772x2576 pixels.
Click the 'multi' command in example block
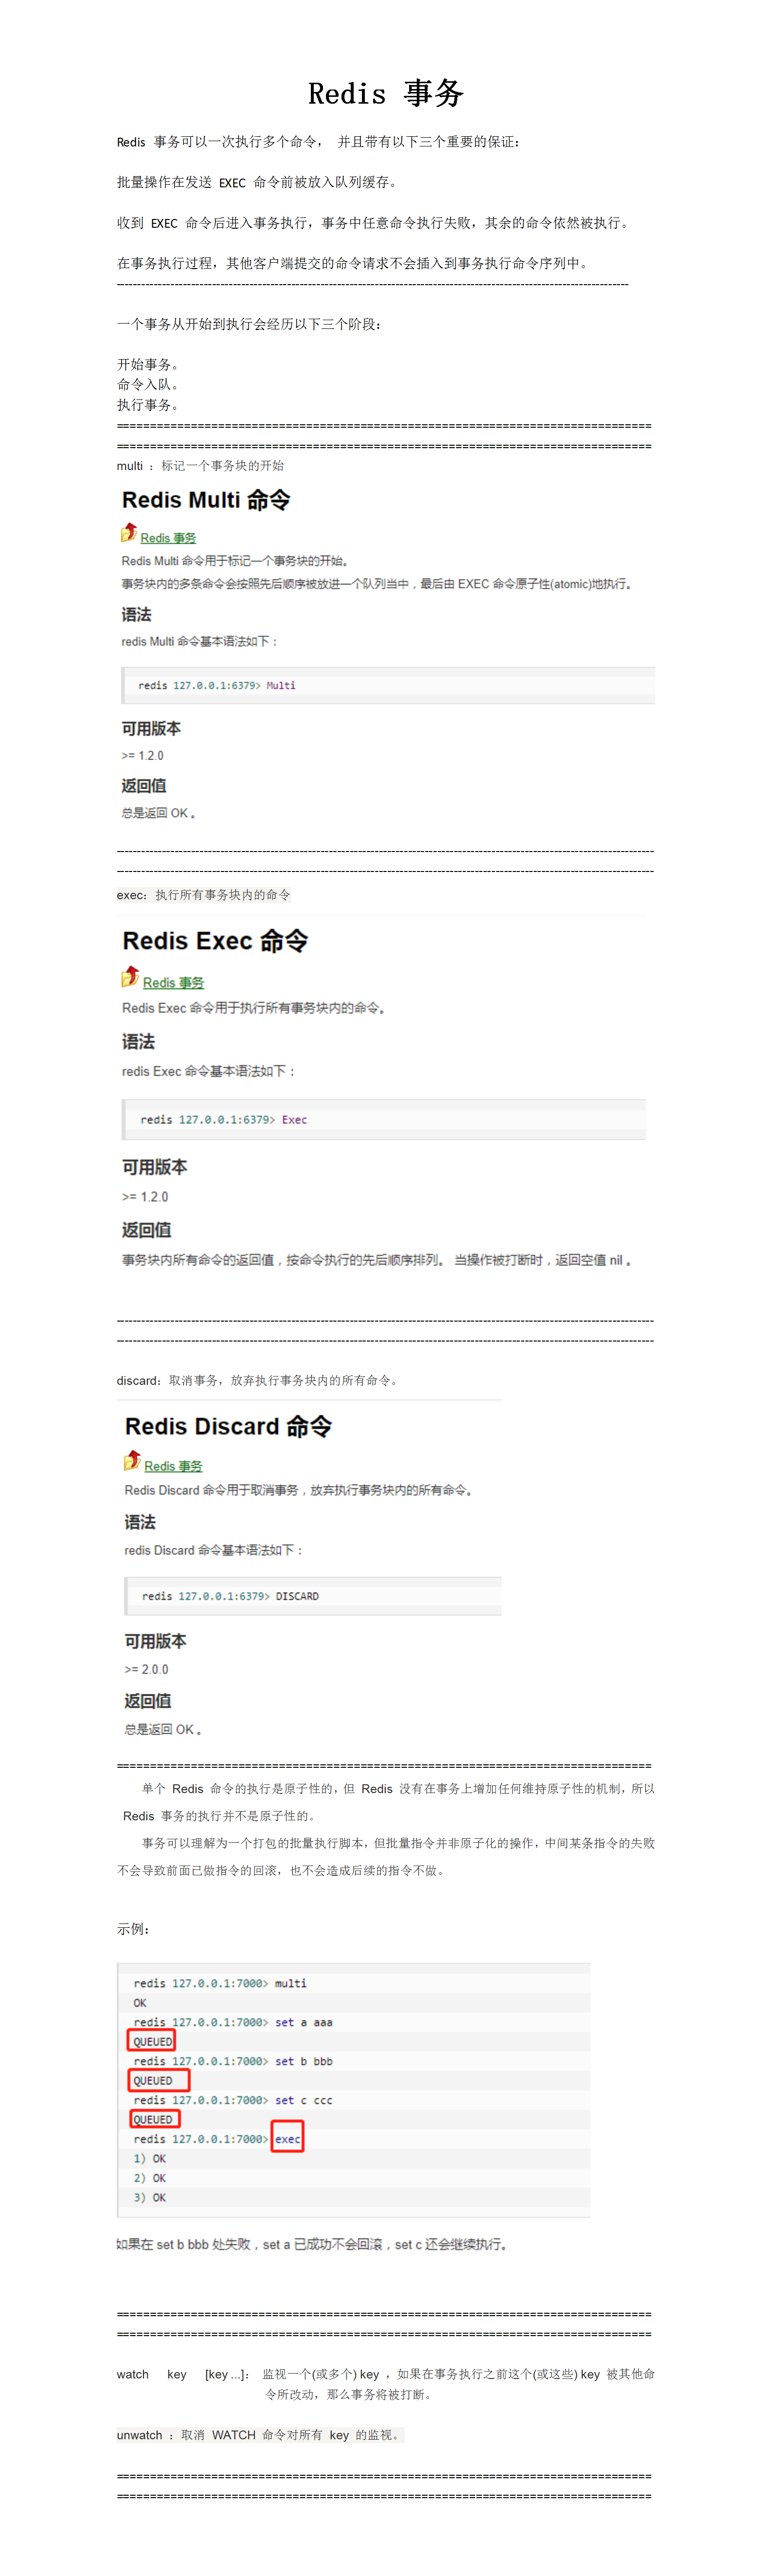[x=291, y=1983]
